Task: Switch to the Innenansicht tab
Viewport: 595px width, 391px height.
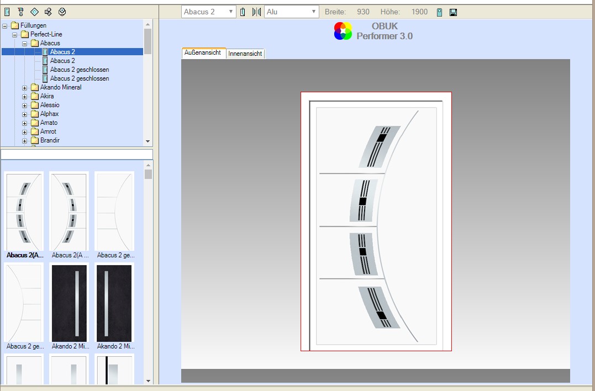Action: tap(245, 54)
